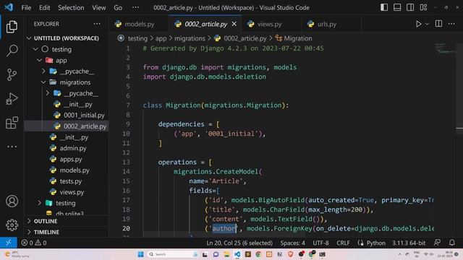Change indentation via Spaces: 4
The width and height of the screenshot is (463, 260).
[x=292, y=243]
